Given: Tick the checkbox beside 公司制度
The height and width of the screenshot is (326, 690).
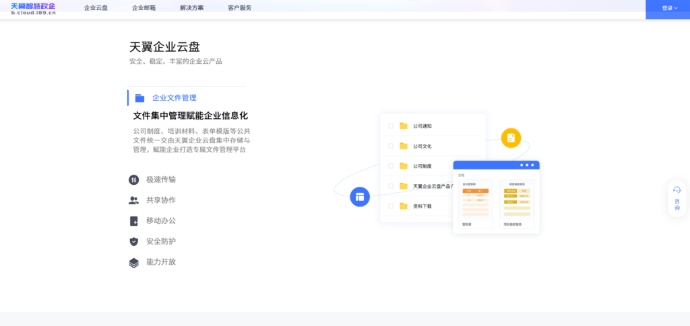Looking at the screenshot, I should [x=391, y=166].
